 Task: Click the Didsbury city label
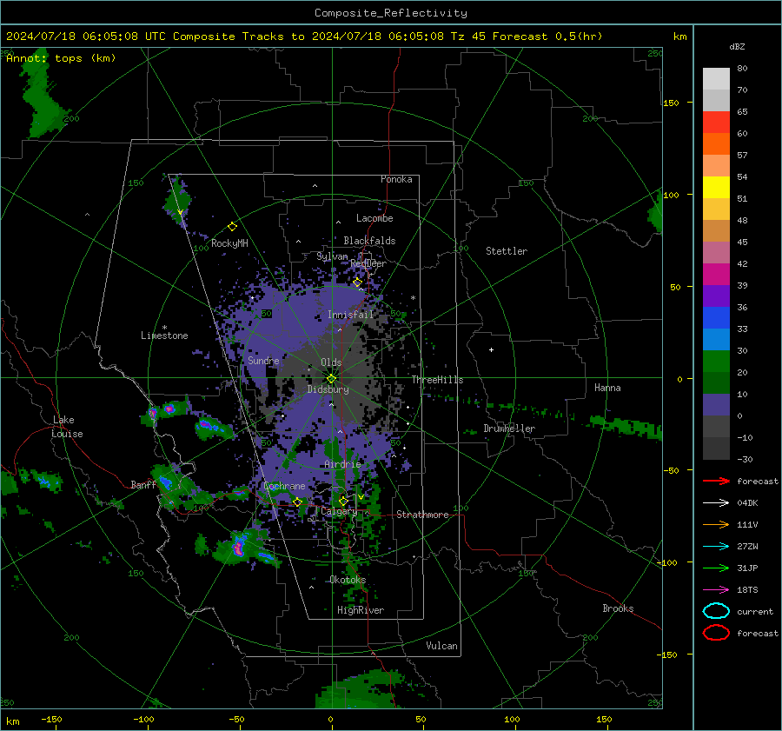(x=328, y=389)
